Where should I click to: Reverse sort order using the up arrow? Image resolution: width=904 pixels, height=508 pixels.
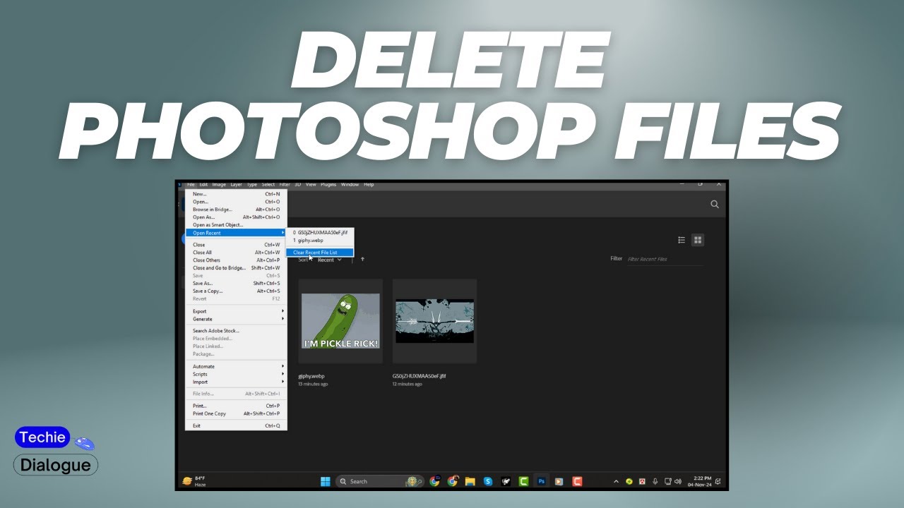[x=362, y=260]
